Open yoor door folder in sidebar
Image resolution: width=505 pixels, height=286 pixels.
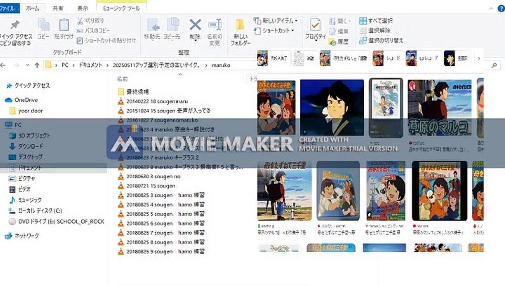[26, 111]
